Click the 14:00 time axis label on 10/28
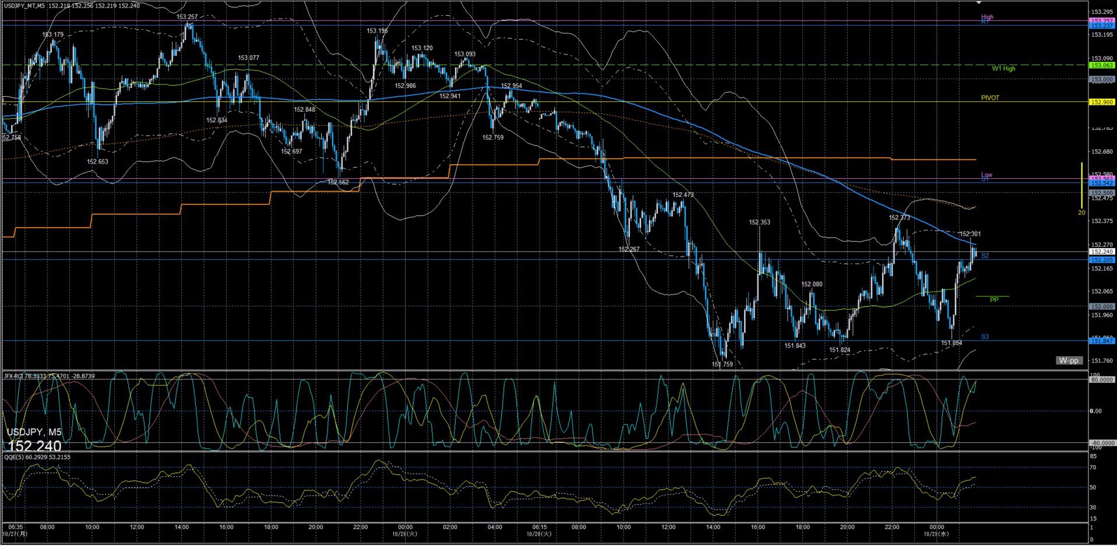This screenshot has width=1117, height=546. point(713,527)
